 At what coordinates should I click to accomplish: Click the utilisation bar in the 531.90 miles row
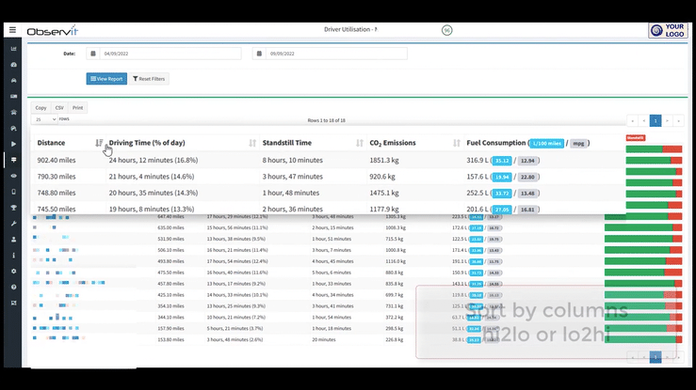point(642,239)
